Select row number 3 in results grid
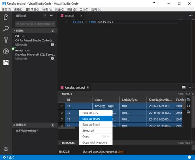 [x=61, y=119]
